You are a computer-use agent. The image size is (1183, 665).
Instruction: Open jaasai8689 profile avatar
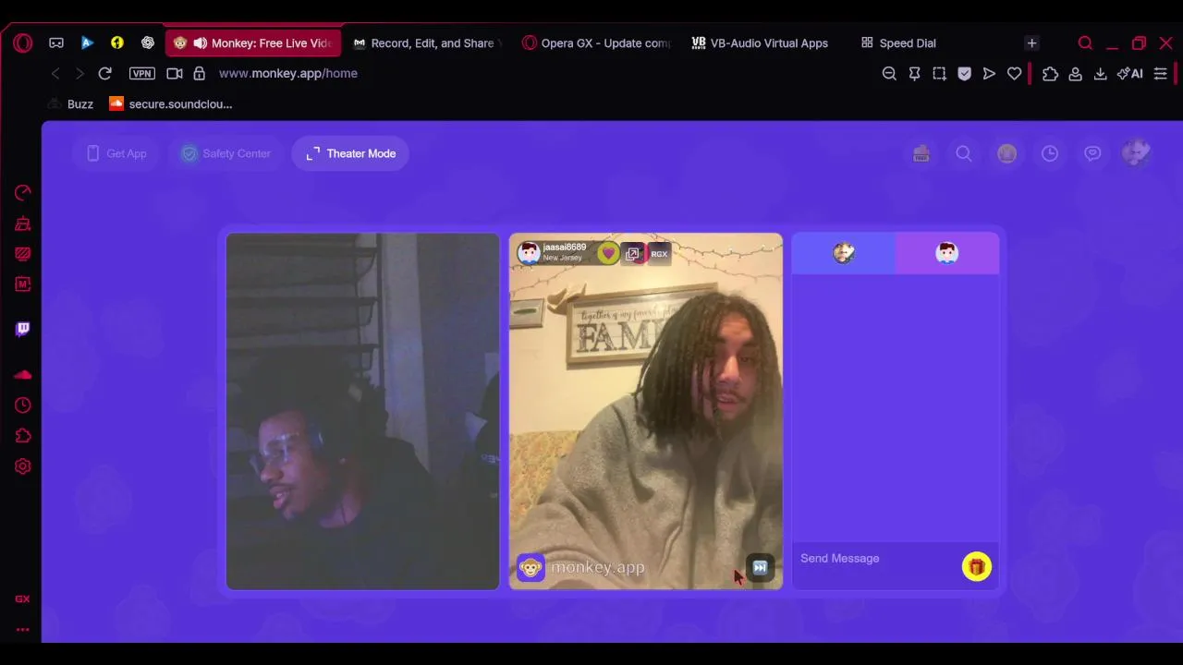[x=529, y=253]
